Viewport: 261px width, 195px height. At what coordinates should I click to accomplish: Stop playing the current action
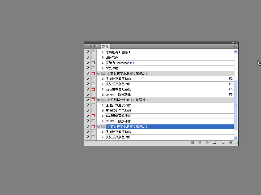[x=192, y=142]
